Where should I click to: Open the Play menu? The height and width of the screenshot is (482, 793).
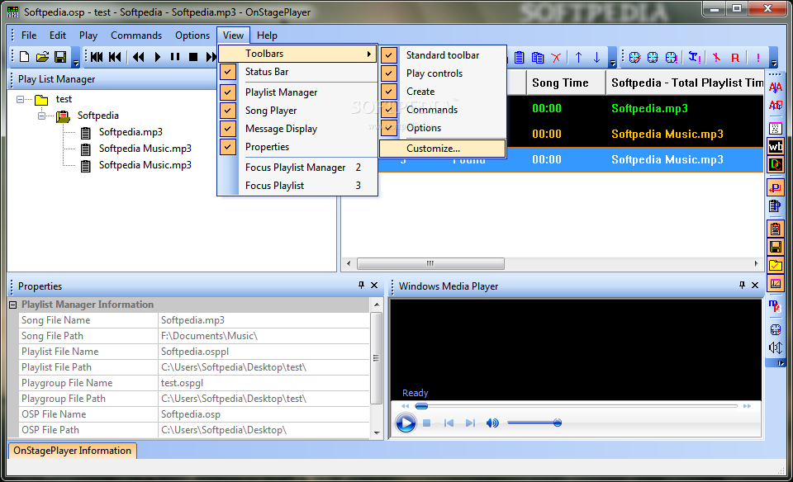click(x=88, y=35)
